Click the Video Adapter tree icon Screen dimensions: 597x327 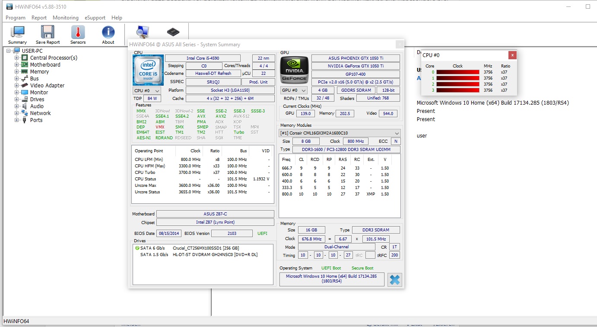click(25, 85)
